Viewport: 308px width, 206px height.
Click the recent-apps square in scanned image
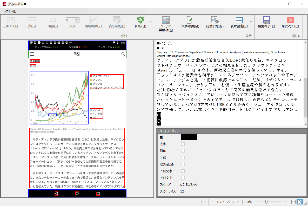coord(98,194)
